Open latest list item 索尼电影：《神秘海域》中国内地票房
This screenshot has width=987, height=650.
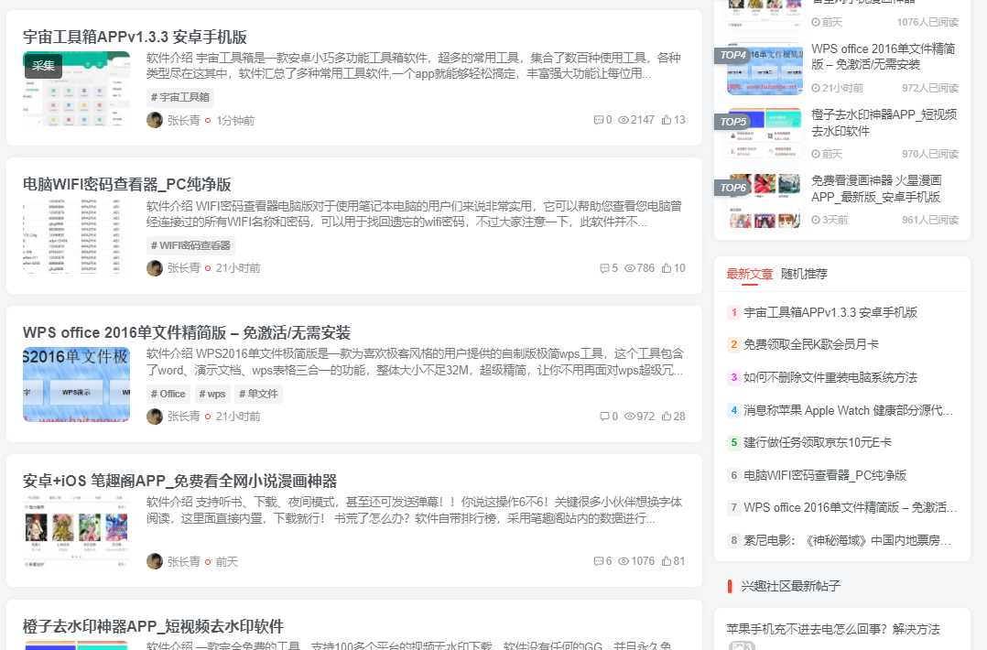click(x=847, y=540)
